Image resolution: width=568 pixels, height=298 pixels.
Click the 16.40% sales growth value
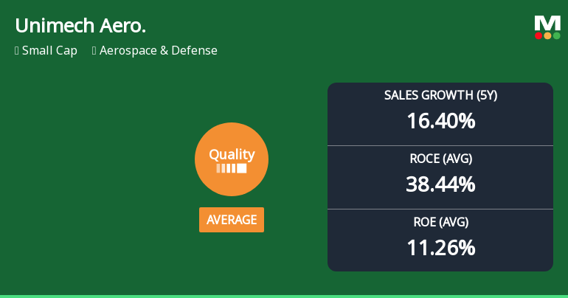click(x=440, y=120)
